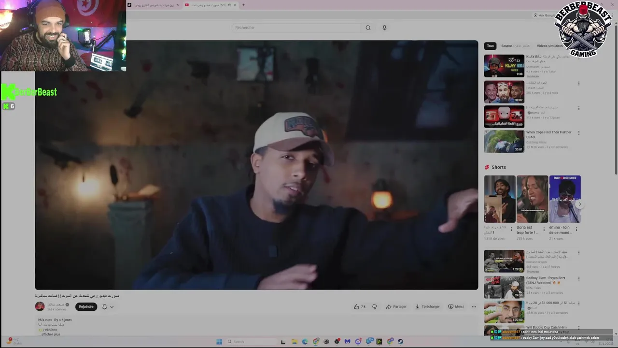Open File Explorer from the taskbar
618x348 pixels.
tap(294, 342)
